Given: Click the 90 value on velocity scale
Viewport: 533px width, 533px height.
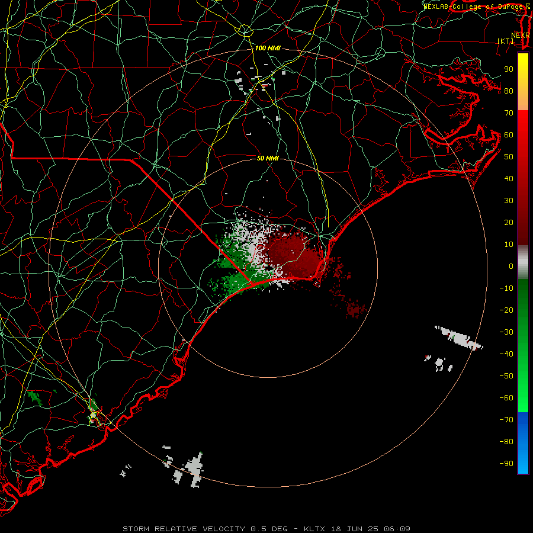Looking at the screenshot, I should point(509,69).
